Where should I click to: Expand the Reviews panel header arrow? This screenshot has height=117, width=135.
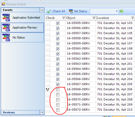pos(42,112)
